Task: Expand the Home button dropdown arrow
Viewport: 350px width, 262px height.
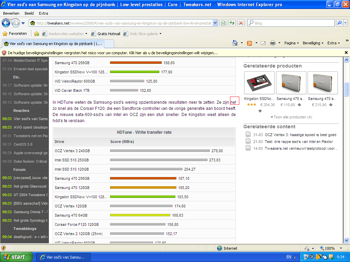Action: click(242, 43)
